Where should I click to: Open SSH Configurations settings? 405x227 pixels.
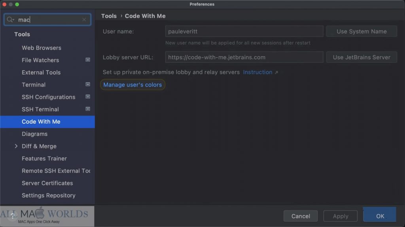(x=49, y=97)
